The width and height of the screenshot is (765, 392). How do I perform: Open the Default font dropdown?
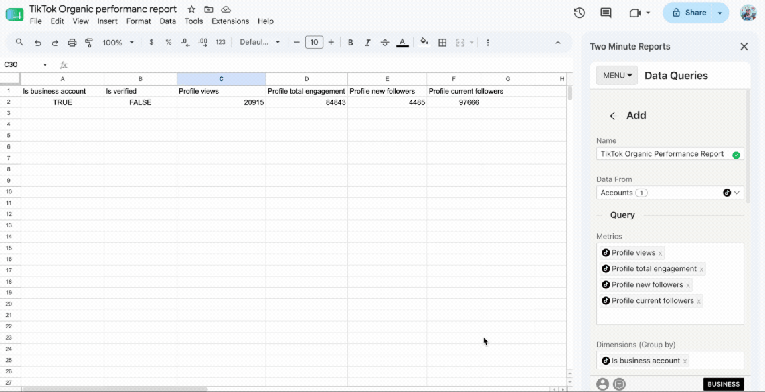pyautogui.click(x=260, y=42)
